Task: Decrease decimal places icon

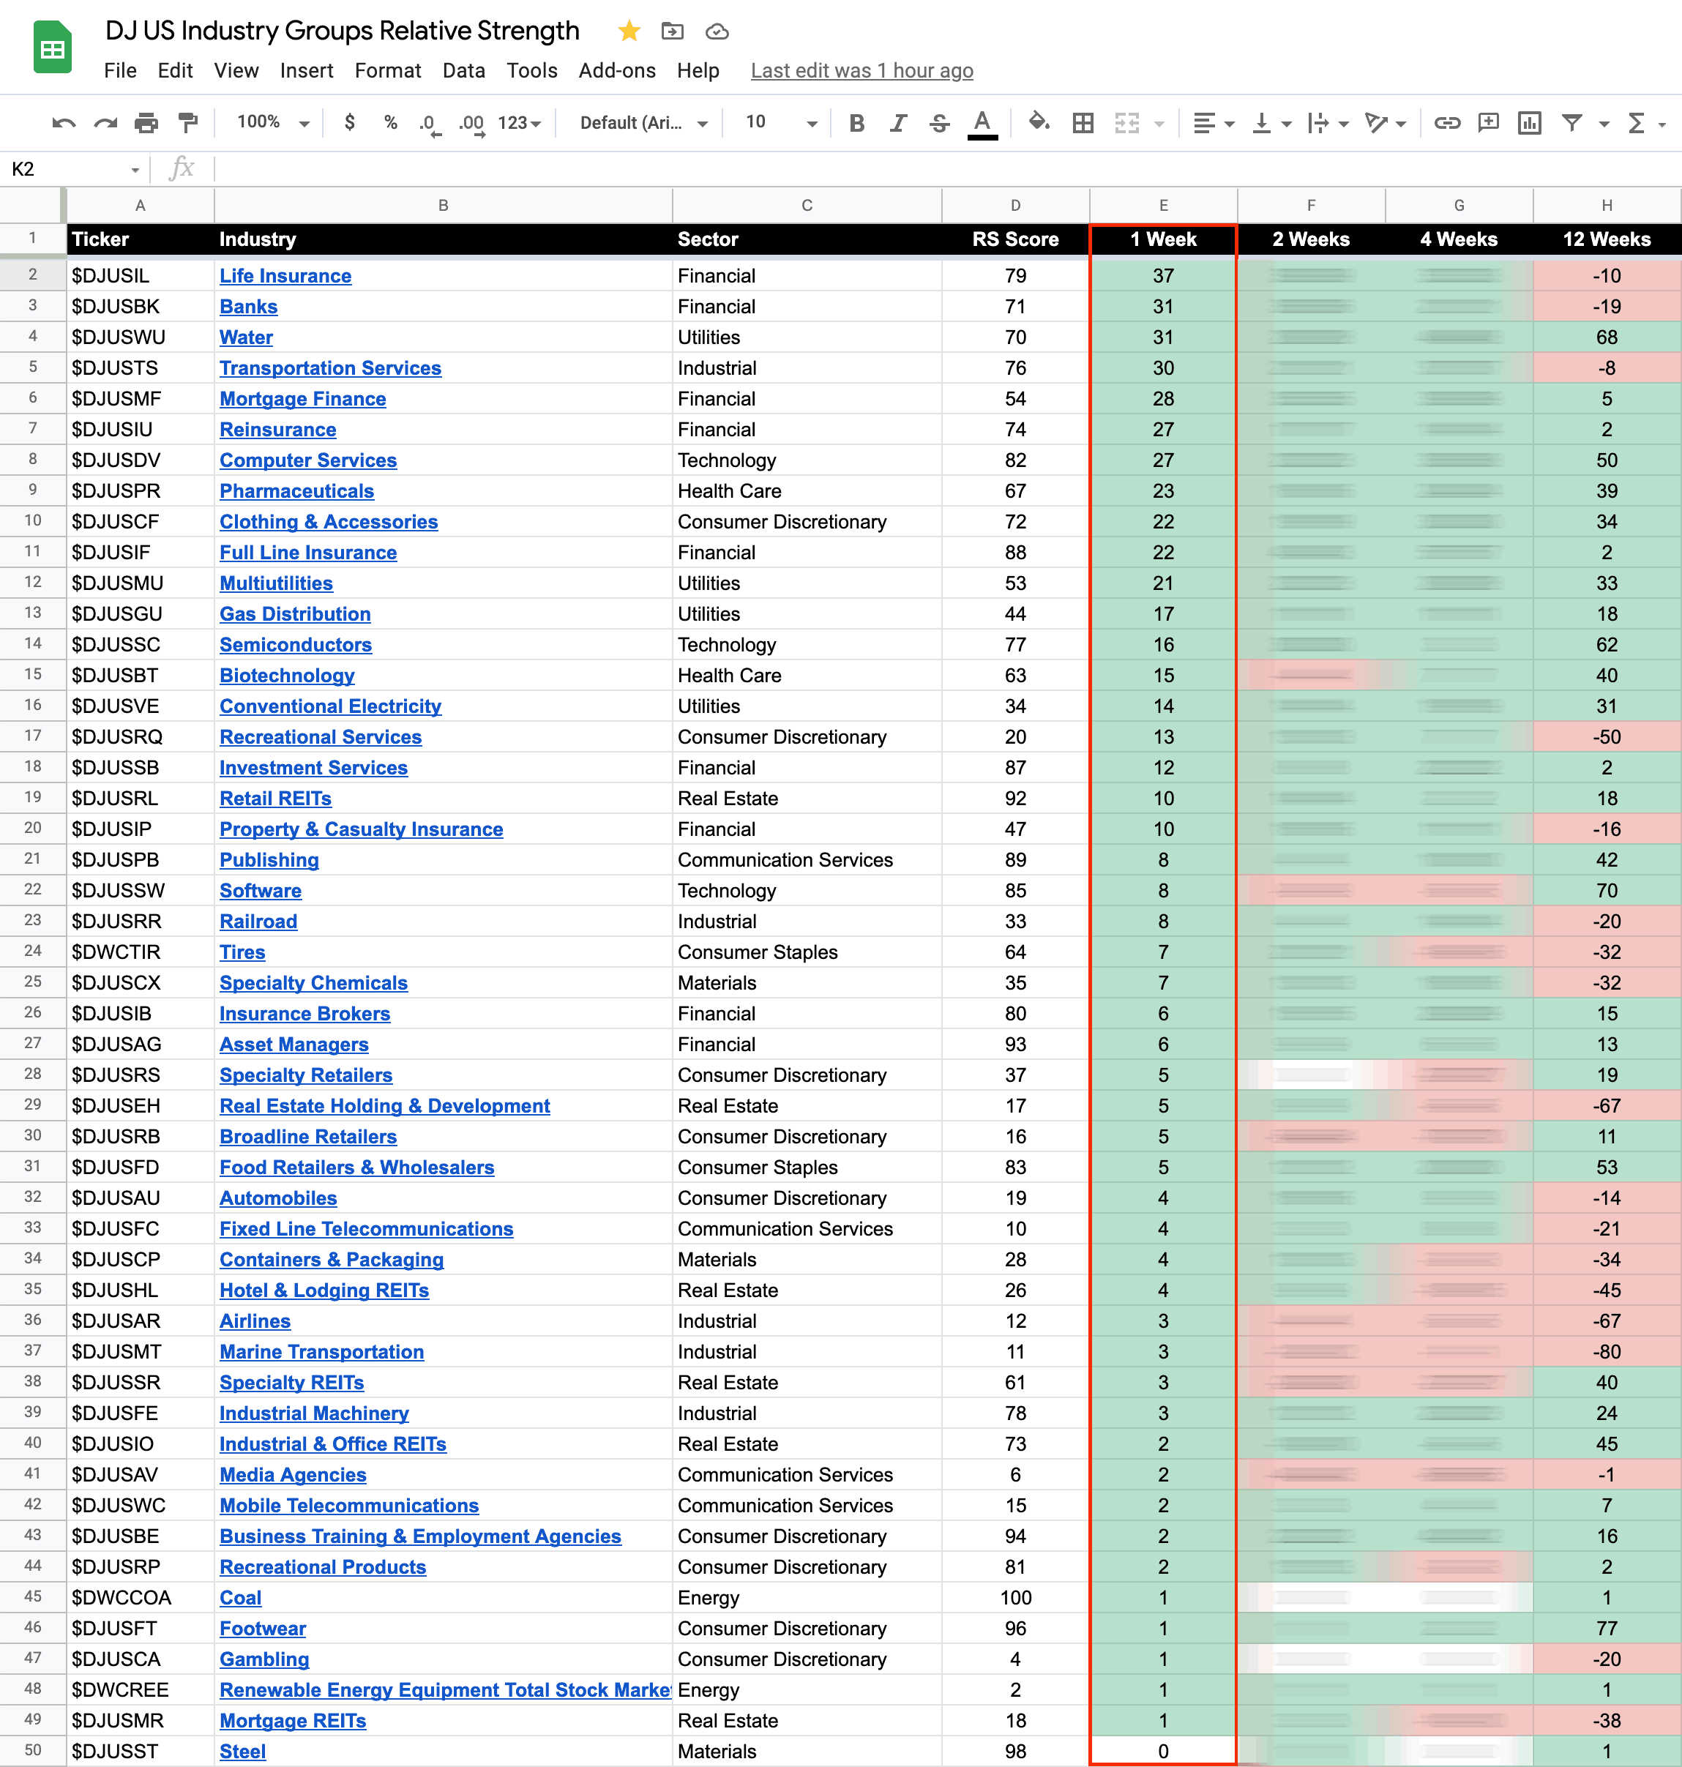Action: pyautogui.click(x=430, y=124)
